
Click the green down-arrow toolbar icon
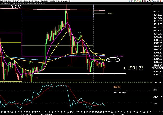pos(135,1)
